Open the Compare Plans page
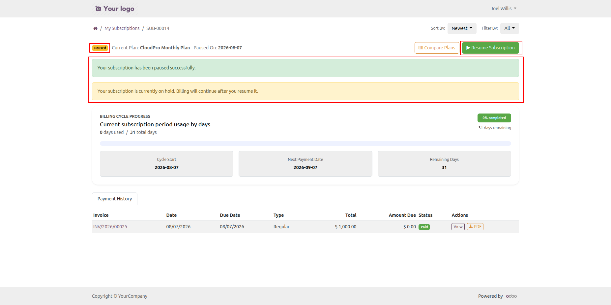Viewport: 611px width, 305px height. 437,48
